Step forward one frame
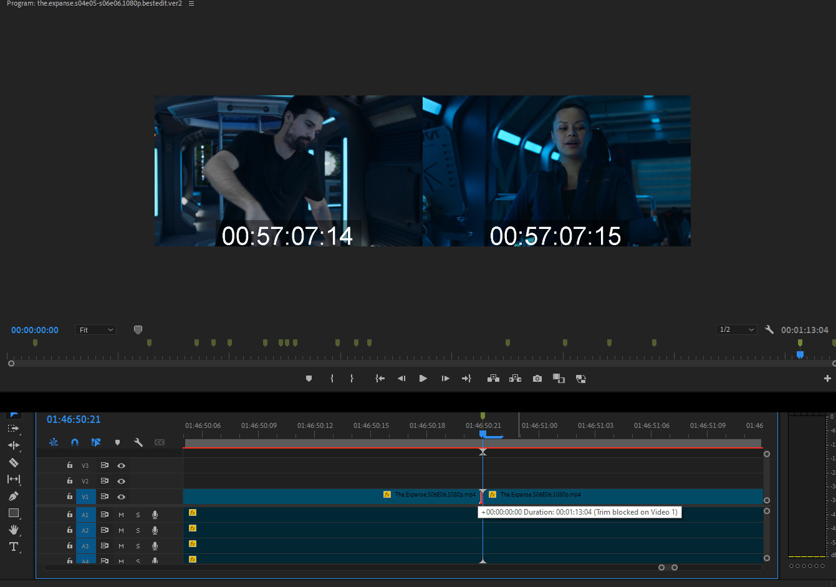 [445, 379]
